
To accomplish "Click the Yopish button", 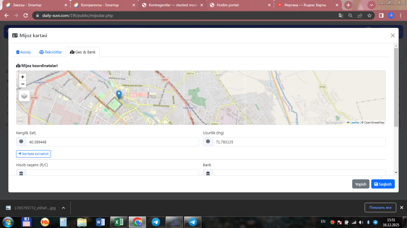I will [361, 184].
